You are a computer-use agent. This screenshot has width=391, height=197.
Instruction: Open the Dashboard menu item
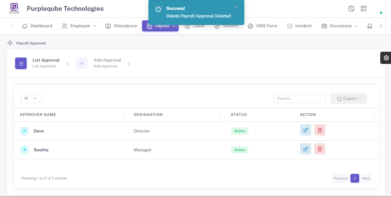click(x=37, y=26)
